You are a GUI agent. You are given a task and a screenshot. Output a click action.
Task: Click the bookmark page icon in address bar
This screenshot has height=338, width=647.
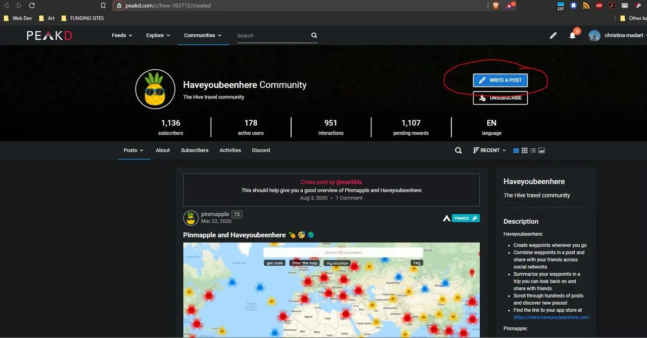coord(104,6)
